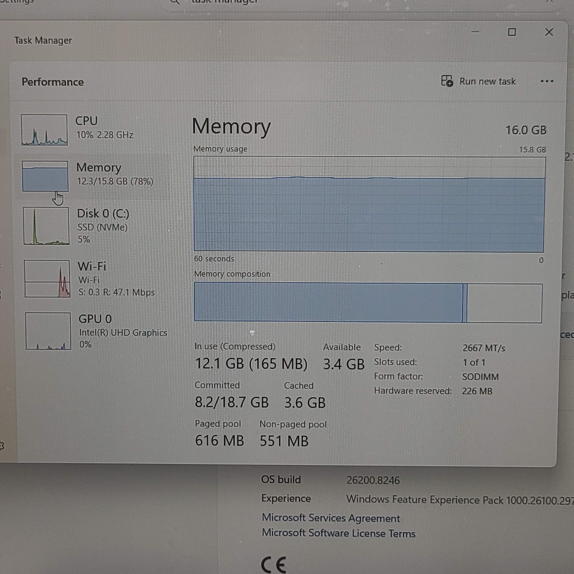View the Wi-Fi throughput graph

[x=47, y=278]
